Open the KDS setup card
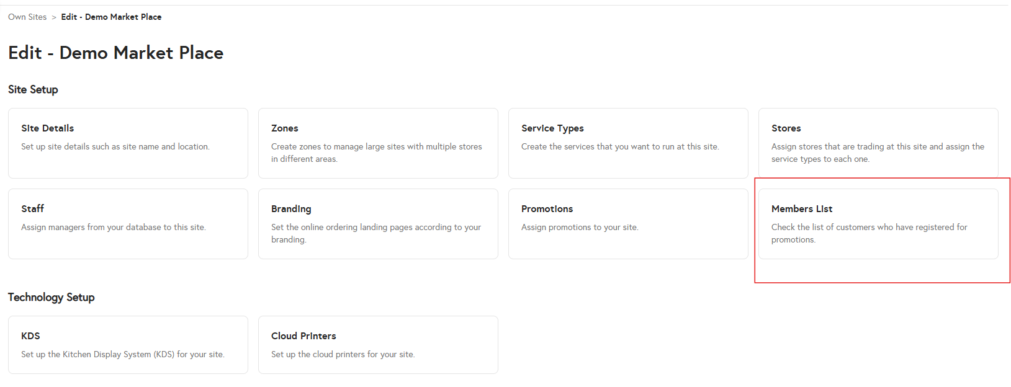Image resolution: width=1011 pixels, height=387 pixels. pyautogui.click(x=128, y=344)
